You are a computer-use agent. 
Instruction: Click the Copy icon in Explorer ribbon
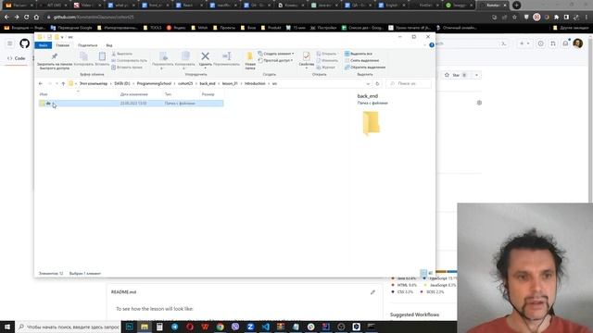(83, 59)
